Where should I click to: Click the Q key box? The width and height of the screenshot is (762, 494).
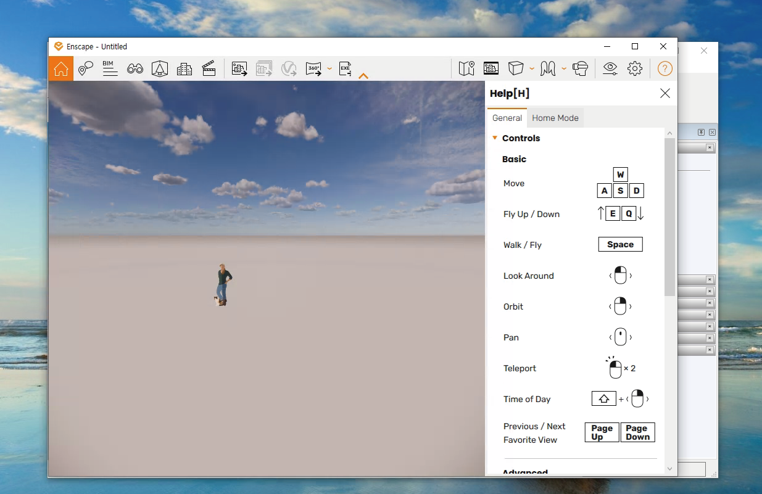click(x=629, y=214)
